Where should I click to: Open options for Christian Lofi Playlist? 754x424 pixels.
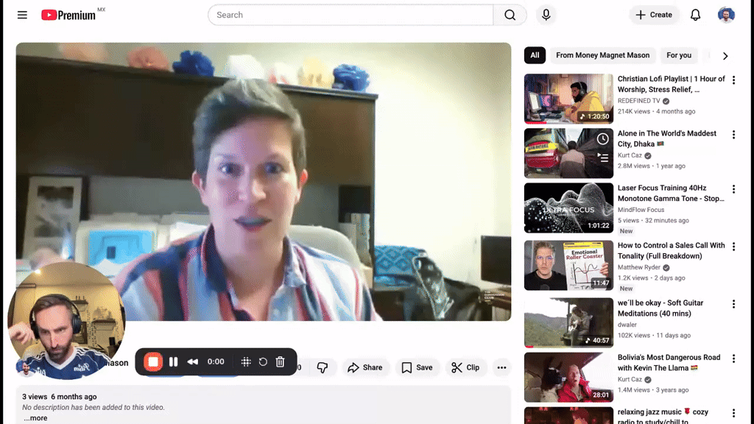click(x=733, y=80)
